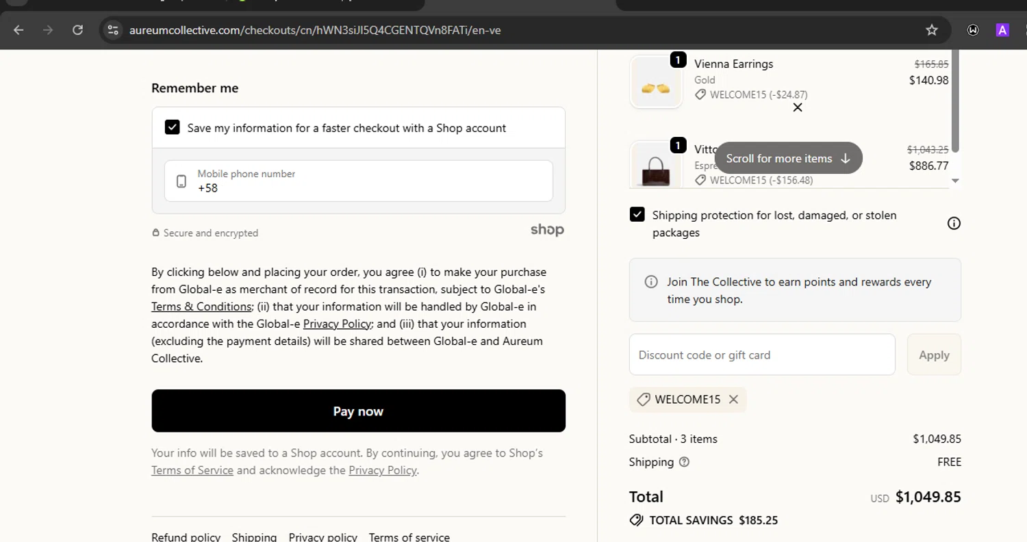This screenshot has height=542, width=1027.
Task: Open Refund policy footer link
Action: (x=186, y=537)
